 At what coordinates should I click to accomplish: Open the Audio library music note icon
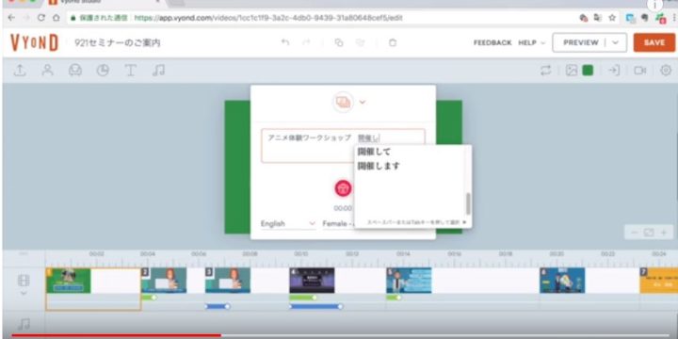[158, 71]
